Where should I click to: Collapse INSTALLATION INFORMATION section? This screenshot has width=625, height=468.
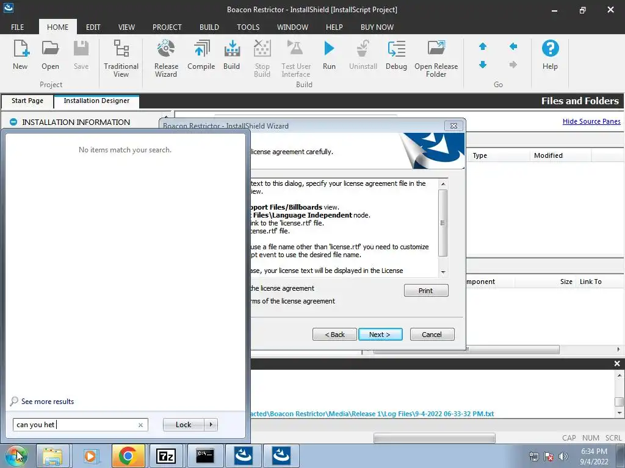13,122
